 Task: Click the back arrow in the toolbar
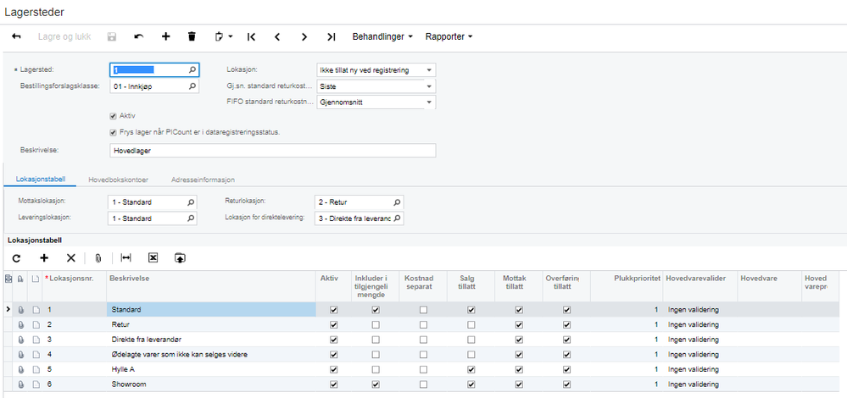[16, 36]
